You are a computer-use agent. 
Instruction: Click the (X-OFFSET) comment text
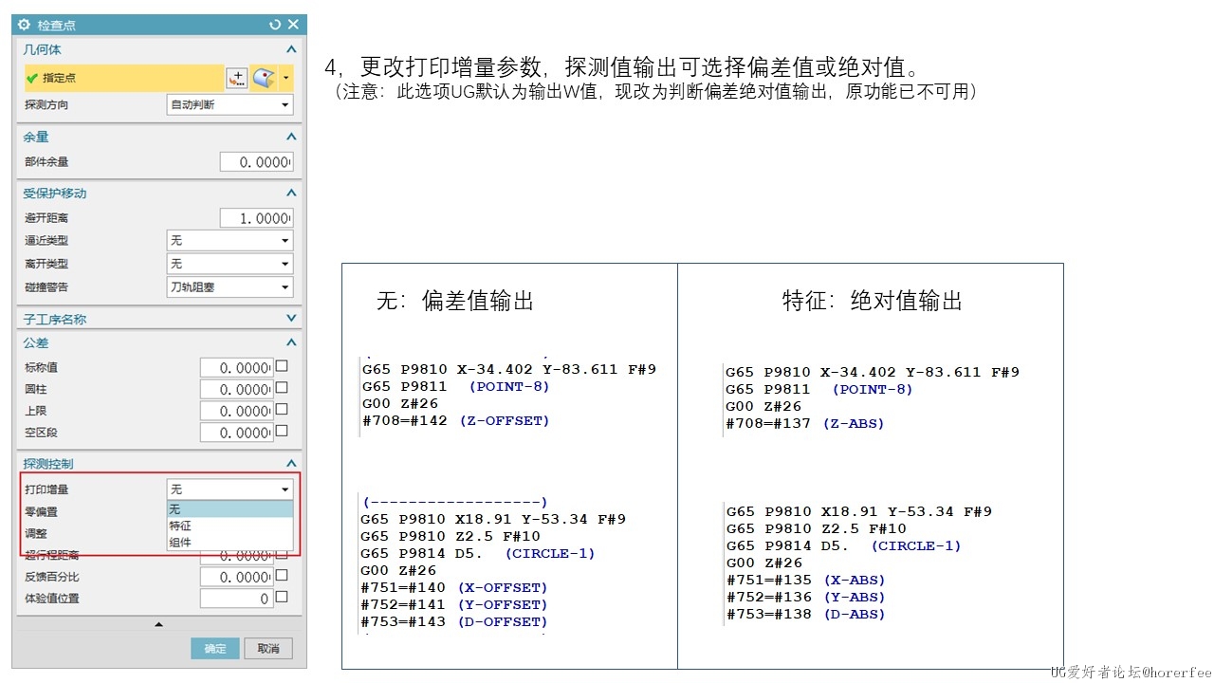(x=503, y=587)
